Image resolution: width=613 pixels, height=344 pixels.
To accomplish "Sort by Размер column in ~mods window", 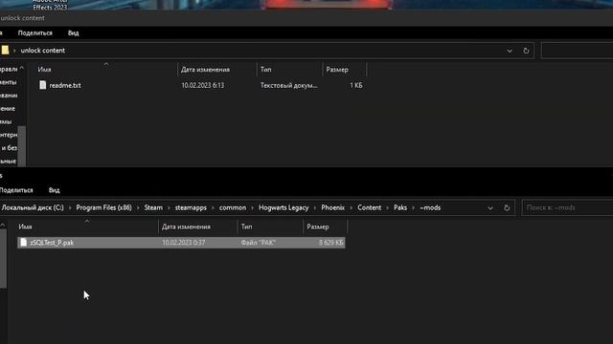I will tap(318, 226).
